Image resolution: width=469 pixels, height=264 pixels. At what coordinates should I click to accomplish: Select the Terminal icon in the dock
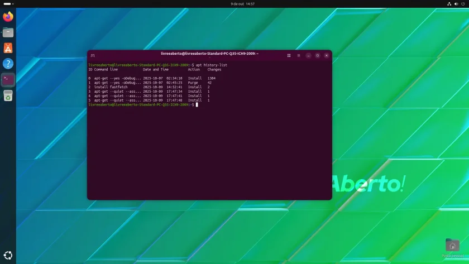[x=8, y=79]
